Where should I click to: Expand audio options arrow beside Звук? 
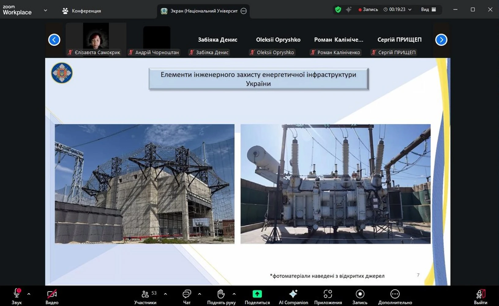(x=29, y=294)
